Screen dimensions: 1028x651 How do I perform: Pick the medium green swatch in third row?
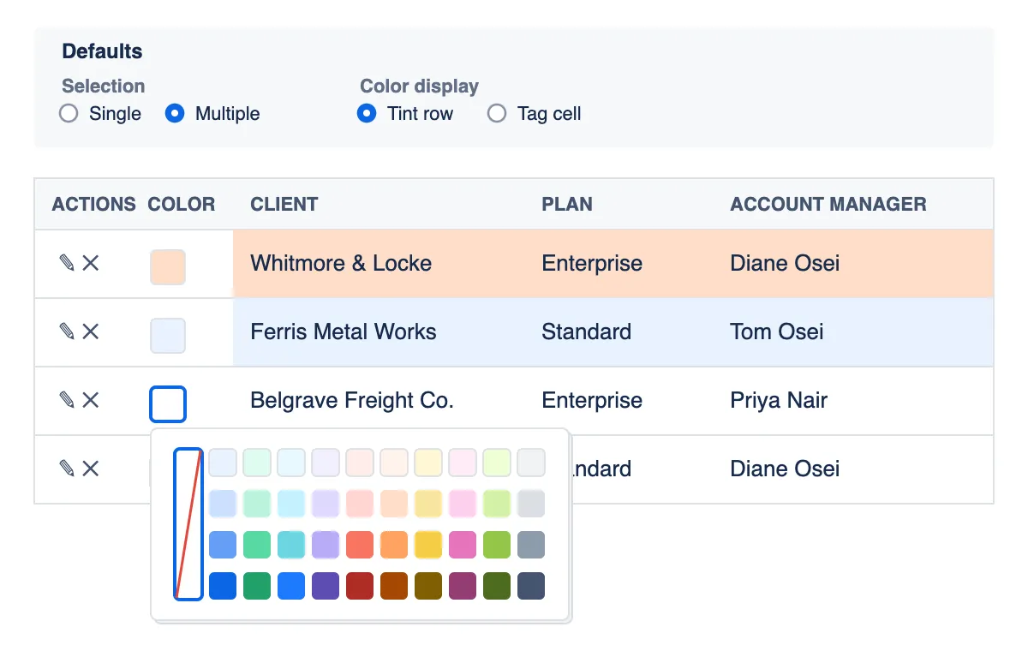pos(257,545)
